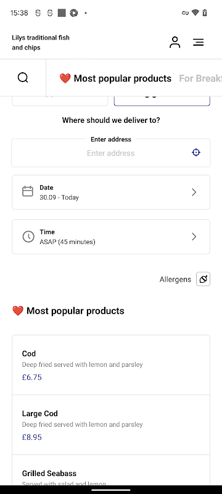Use current location crosshair icon
Image resolution: width=222 pixels, height=494 pixels.
point(196,153)
